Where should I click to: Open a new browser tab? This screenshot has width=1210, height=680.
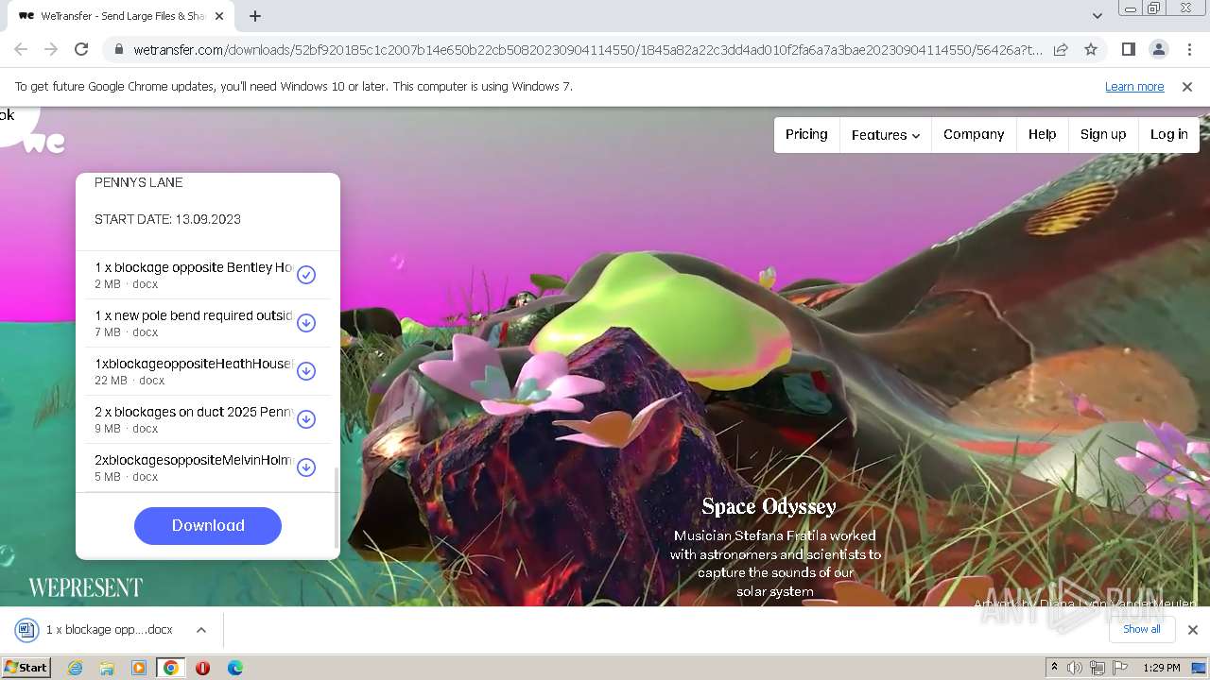tap(255, 16)
